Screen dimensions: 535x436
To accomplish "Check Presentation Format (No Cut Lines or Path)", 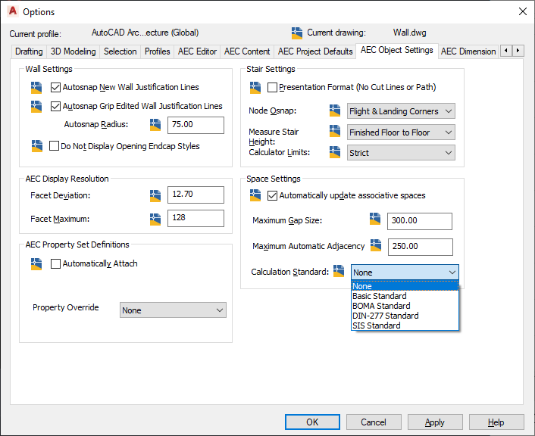I will coord(272,88).
